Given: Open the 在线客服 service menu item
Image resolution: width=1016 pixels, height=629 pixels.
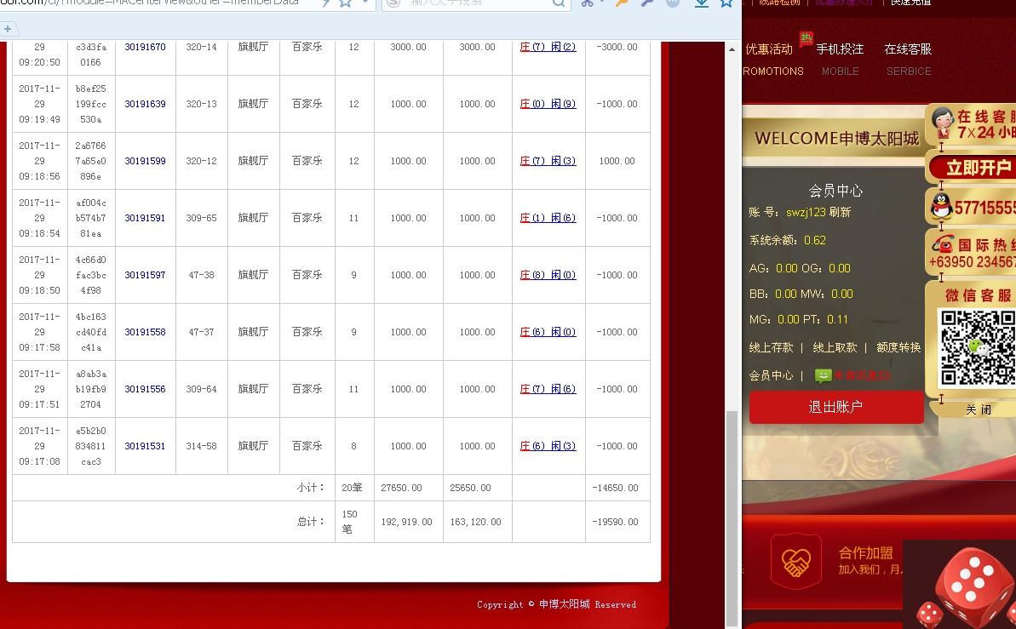Looking at the screenshot, I should (x=908, y=49).
